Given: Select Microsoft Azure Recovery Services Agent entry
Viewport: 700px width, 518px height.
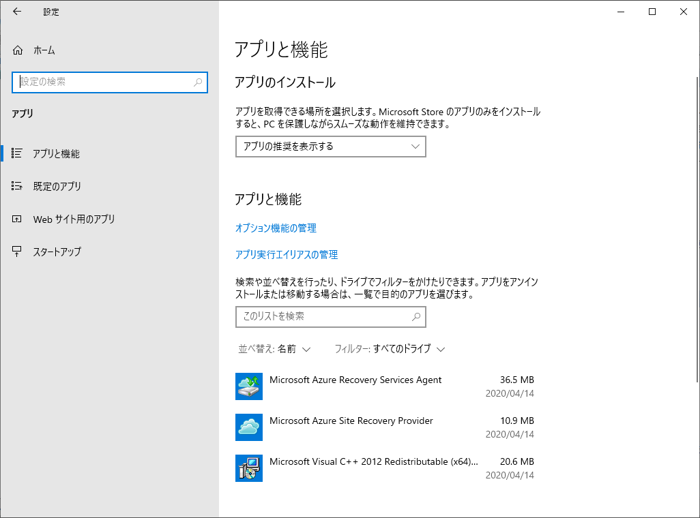Looking at the screenshot, I should (x=385, y=386).
